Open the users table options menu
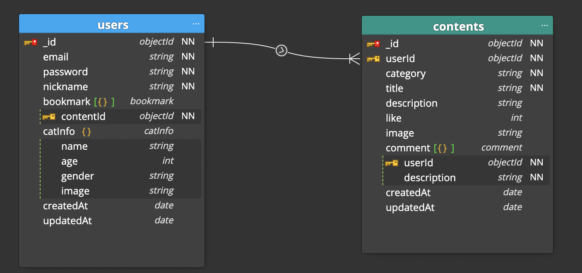This screenshot has height=273, width=582. click(x=196, y=24)
